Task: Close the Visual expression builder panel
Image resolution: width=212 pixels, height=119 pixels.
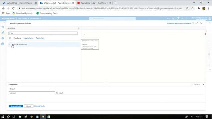Action: pos(201,23)
